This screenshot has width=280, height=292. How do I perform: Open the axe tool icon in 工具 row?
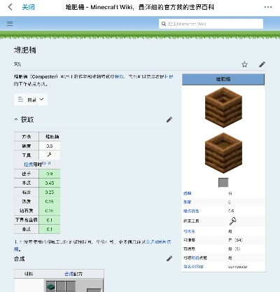tap(50, 155)
